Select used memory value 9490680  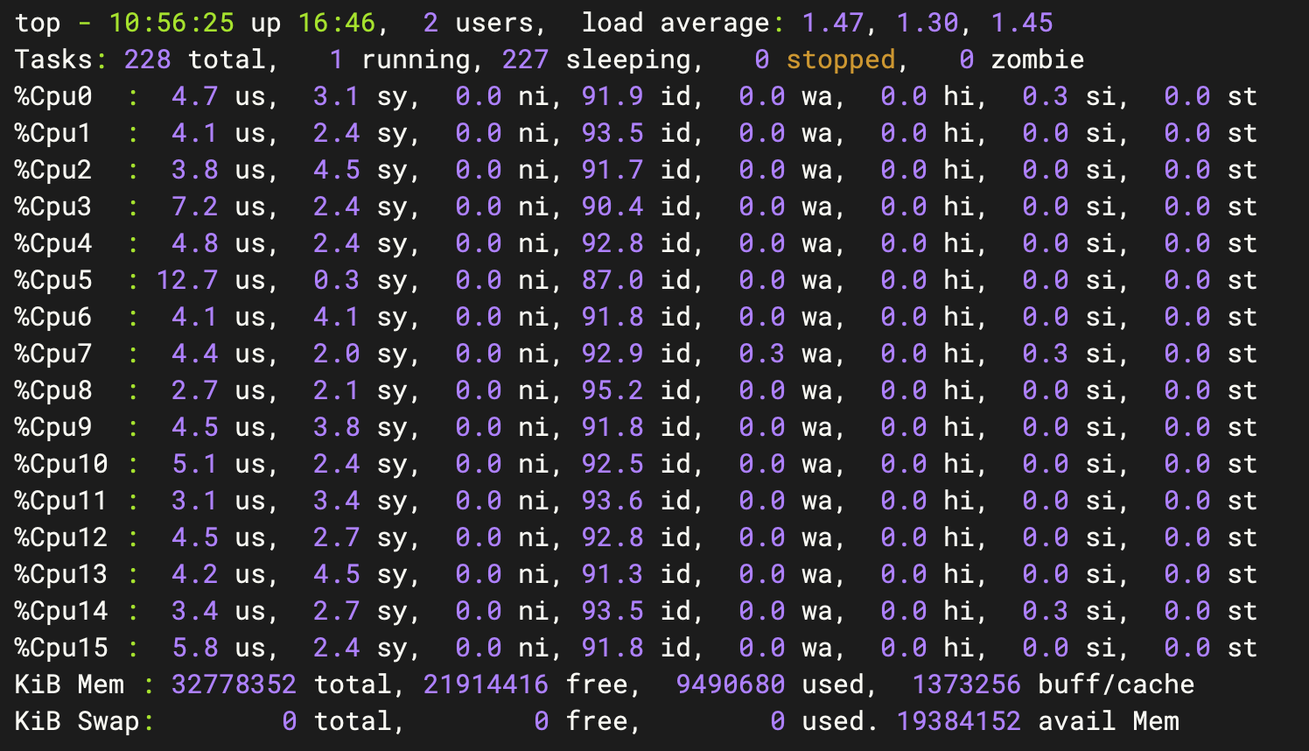(x=731, y=684)
